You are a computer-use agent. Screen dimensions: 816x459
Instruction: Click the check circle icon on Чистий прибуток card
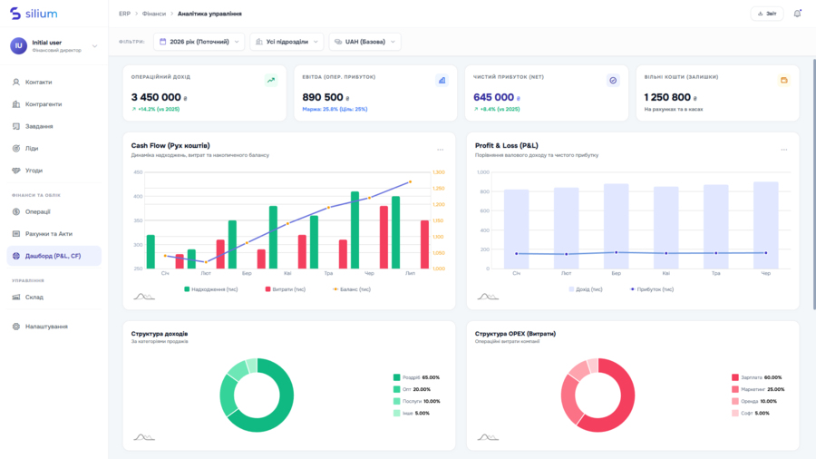(x=613, y=80)
